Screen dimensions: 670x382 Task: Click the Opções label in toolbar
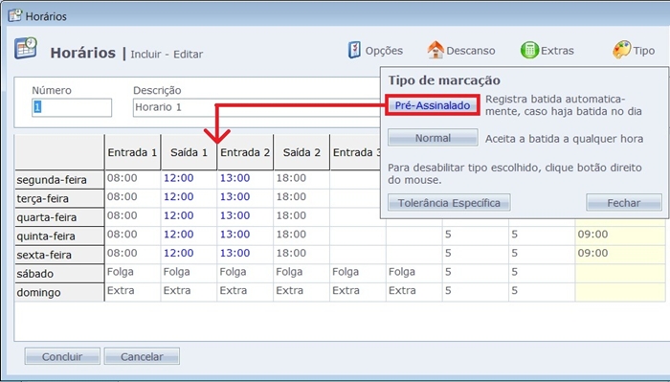click(384, 51)
